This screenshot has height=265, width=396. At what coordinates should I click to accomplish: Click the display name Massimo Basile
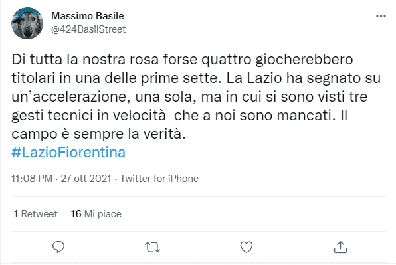[88, 16]
